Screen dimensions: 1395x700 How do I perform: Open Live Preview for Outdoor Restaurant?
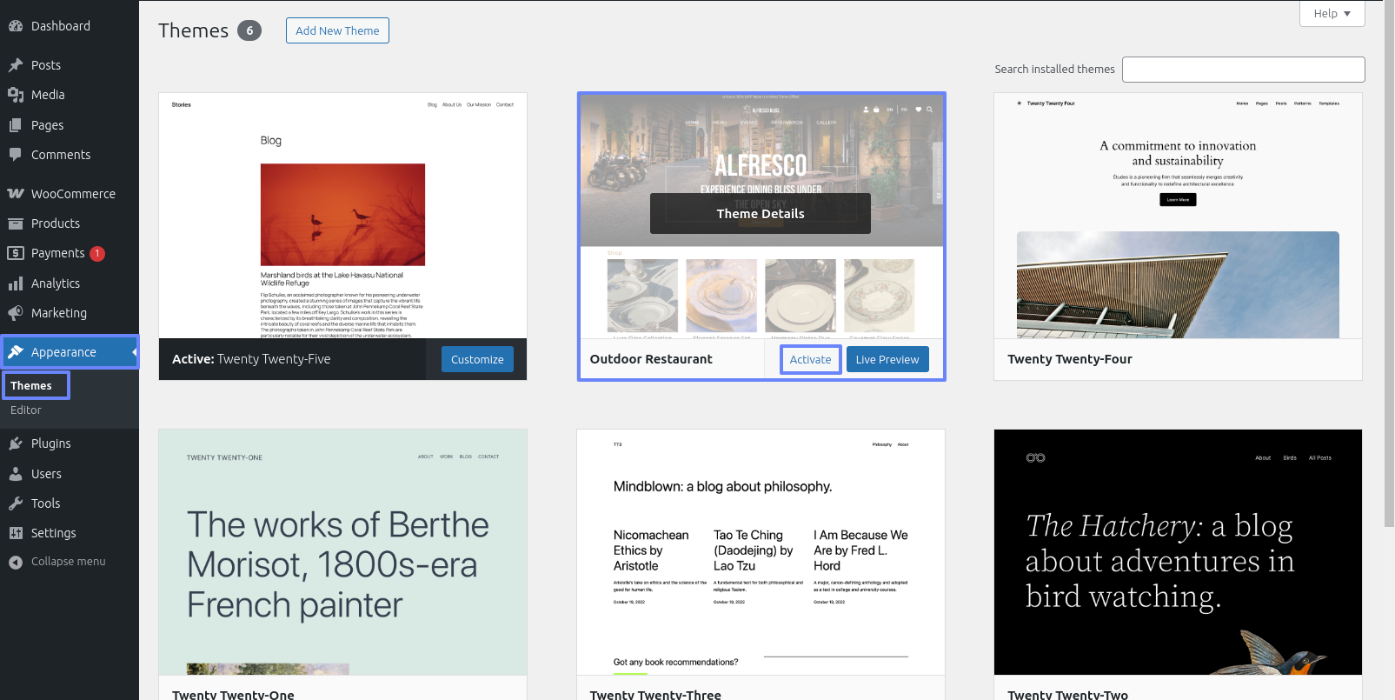tap(887, 359)
